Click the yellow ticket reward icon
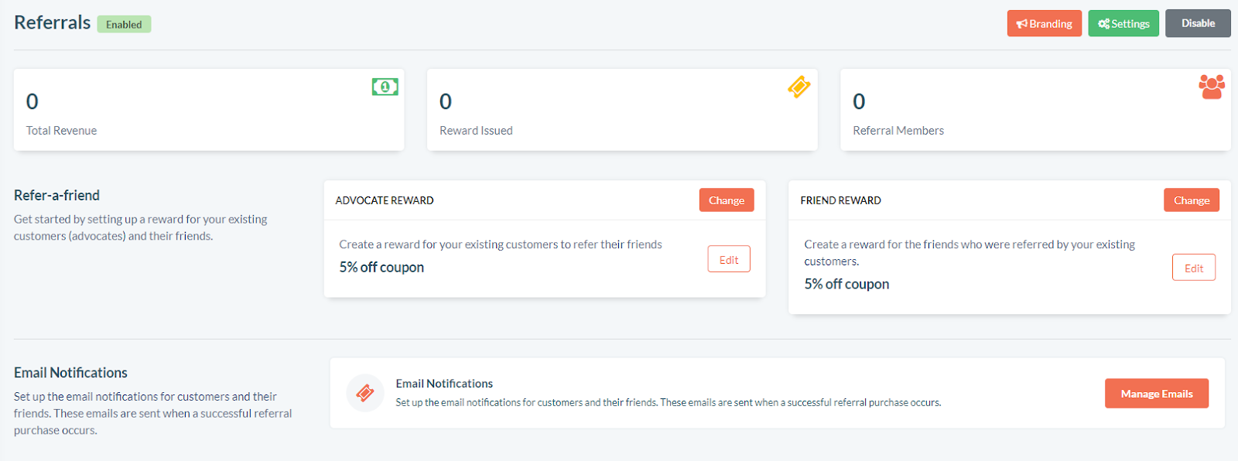 tap(799, 87)
